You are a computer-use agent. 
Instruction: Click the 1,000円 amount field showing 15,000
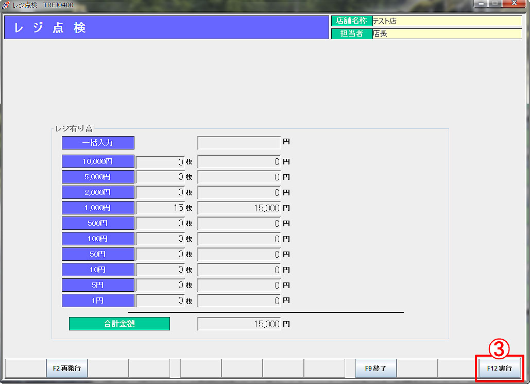click(239, 208)
